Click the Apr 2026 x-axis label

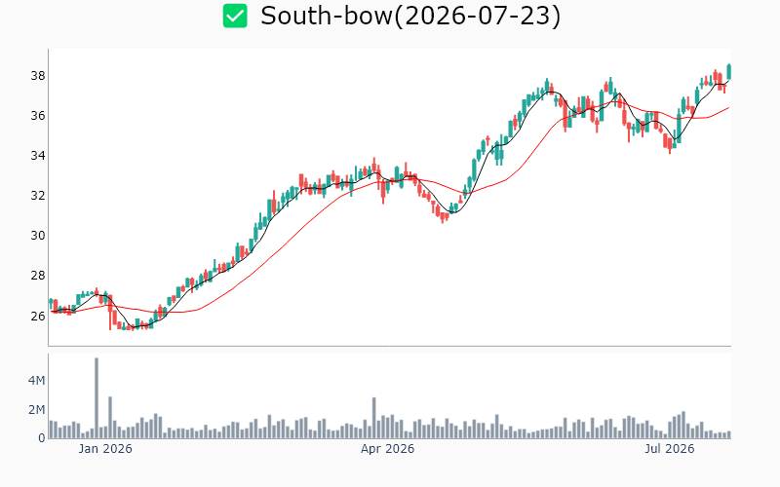(x=387, y=449)
